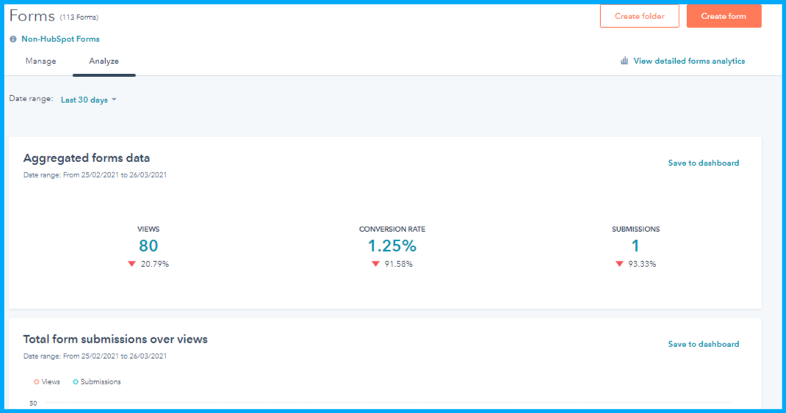Click the 20.79% change in views
Image resolution: width=786 pixels, height=413 pixels.
(x=154, y=264)
